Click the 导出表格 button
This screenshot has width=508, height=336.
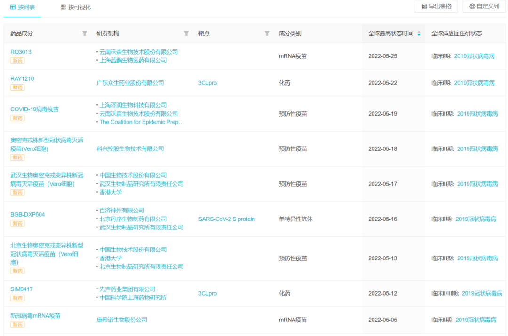(436, 7)
